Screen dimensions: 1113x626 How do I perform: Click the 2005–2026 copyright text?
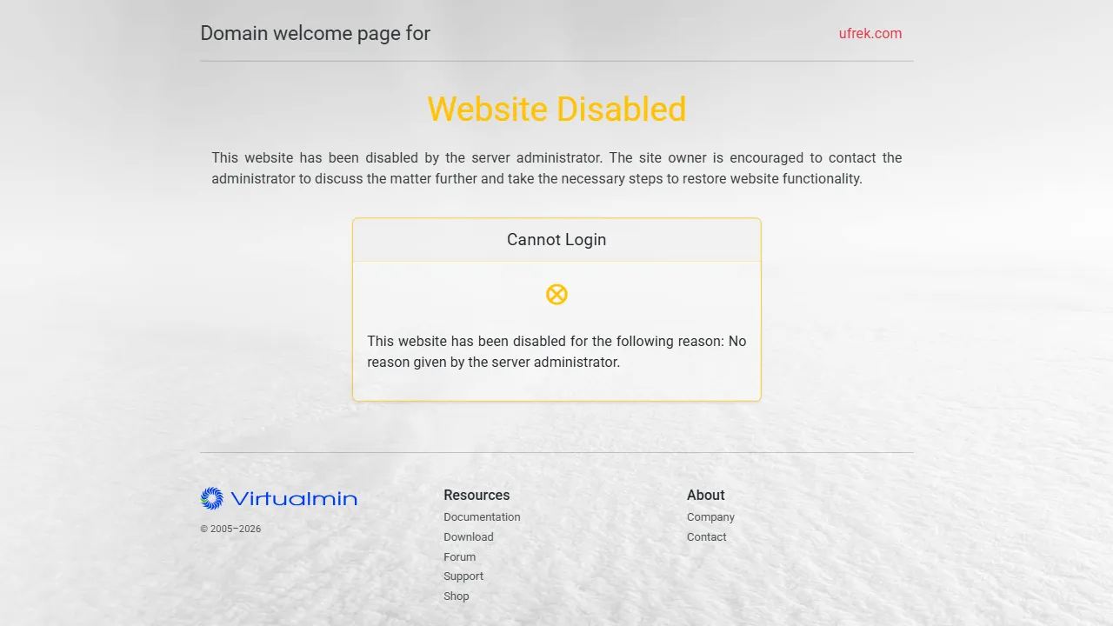pos(230,529)
